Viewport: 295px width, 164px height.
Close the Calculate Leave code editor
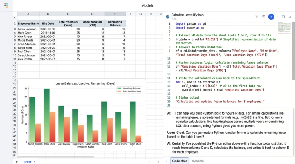pos(290,17)
